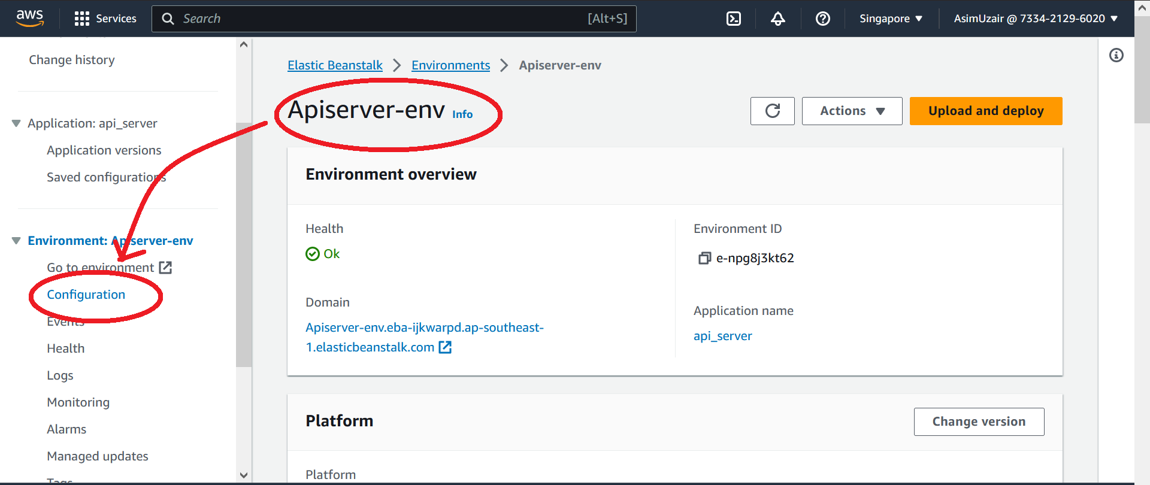Click the sidebar scroll down arrow
The width and height of the screenshot is (1150, 485).
click(244, 475)
